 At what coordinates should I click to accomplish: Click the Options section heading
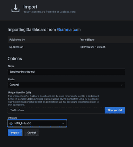tap(15, 59)
